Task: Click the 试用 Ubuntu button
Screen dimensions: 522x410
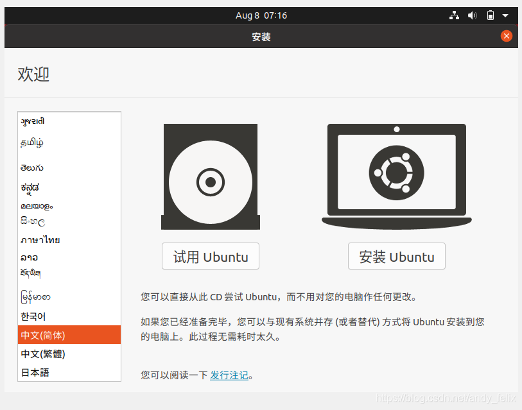Action: (x=211, y=256)
